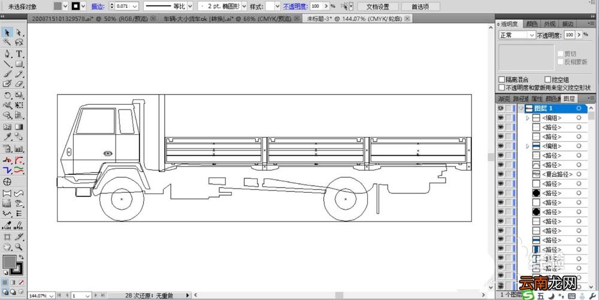Screen dimensions: 599x300
Task: Click the toolbox fill color swatch
Action: [9, 262]
